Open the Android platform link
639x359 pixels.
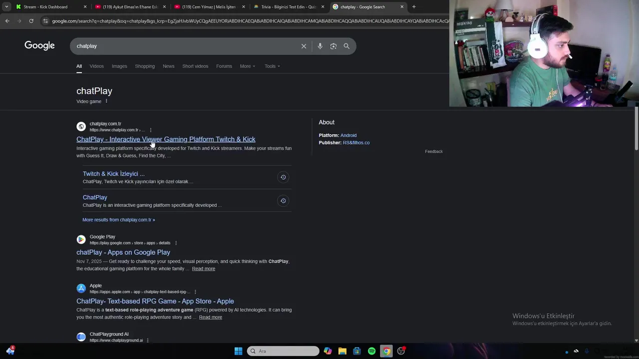pos(348,135)
